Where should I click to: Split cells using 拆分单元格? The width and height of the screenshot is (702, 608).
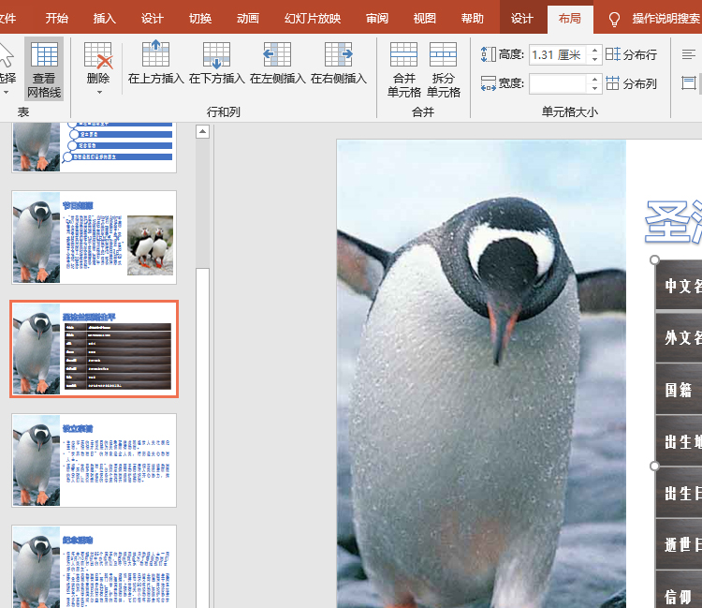point(444,69)
